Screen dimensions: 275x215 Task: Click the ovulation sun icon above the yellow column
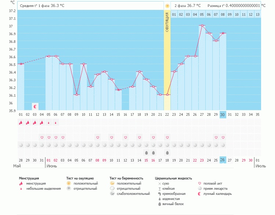[x=167, y=6]
